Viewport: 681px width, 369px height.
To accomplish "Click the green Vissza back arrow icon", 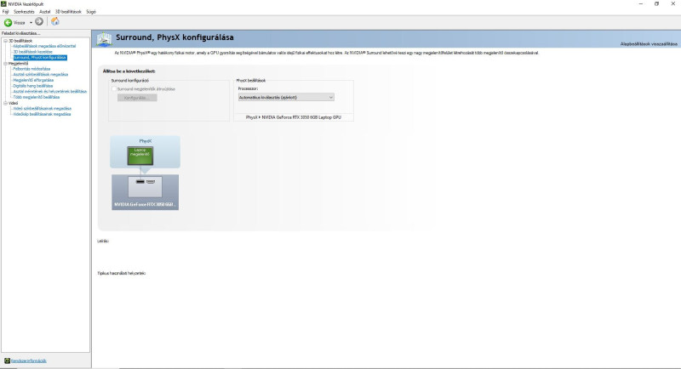I will [8, 23].
